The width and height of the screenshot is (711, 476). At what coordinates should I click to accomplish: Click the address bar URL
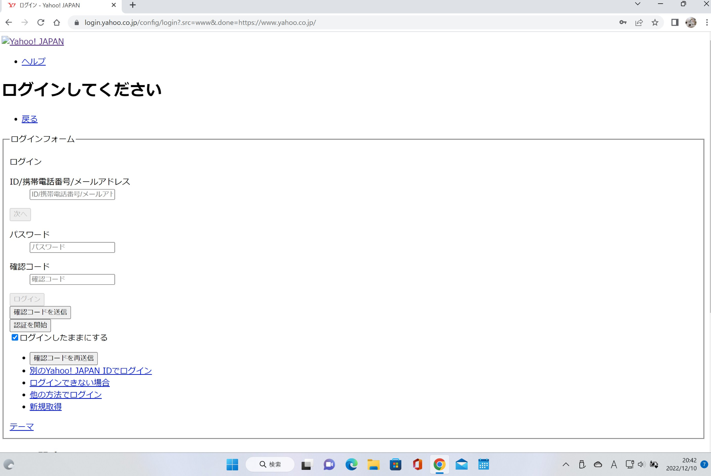[x=200, y=22]
